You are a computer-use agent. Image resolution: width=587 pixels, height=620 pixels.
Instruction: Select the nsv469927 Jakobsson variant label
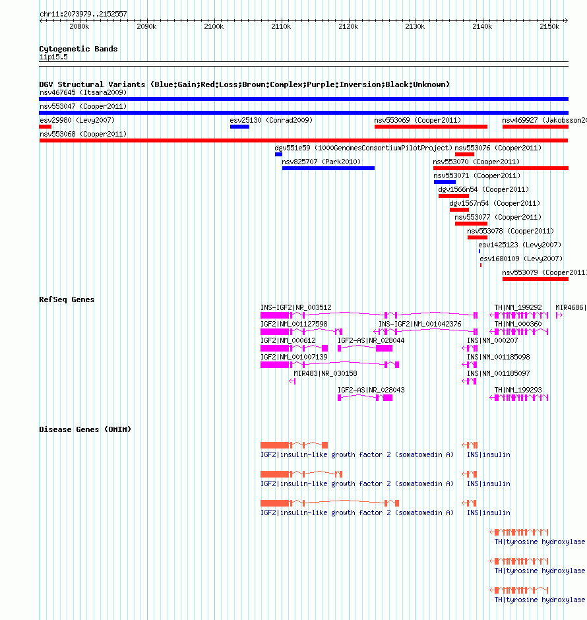coord(544,120)
